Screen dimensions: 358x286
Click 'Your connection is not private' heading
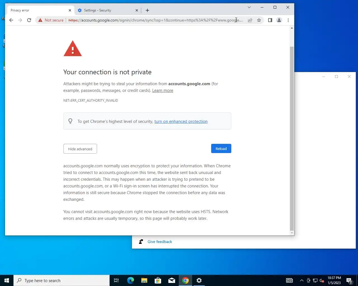click(x=107, y=72)
